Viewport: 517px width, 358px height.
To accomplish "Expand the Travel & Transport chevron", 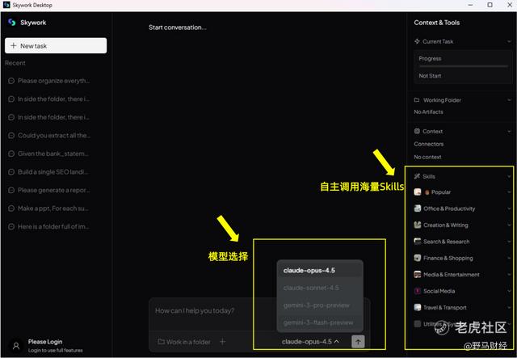I will coord(509,308).
